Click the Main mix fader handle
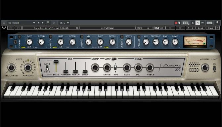Screen dimensions: 222x127 (56, 62)
